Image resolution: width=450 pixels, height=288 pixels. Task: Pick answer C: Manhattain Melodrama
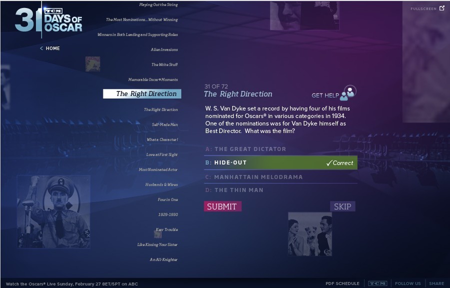pos(281,177)
